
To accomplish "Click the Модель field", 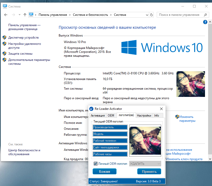I will [110, 134].
